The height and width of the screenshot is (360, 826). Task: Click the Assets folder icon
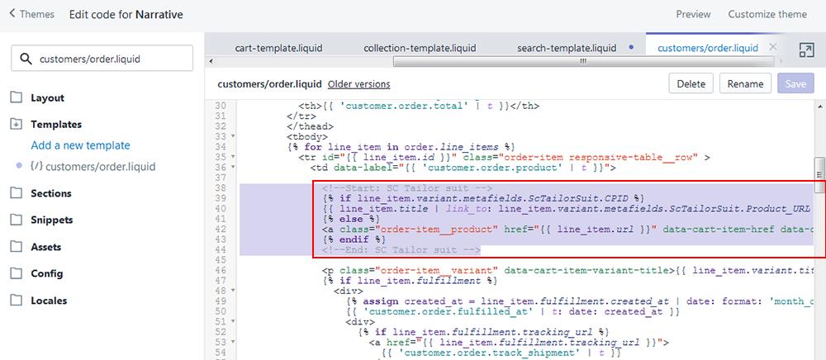(x=17, y=247)
